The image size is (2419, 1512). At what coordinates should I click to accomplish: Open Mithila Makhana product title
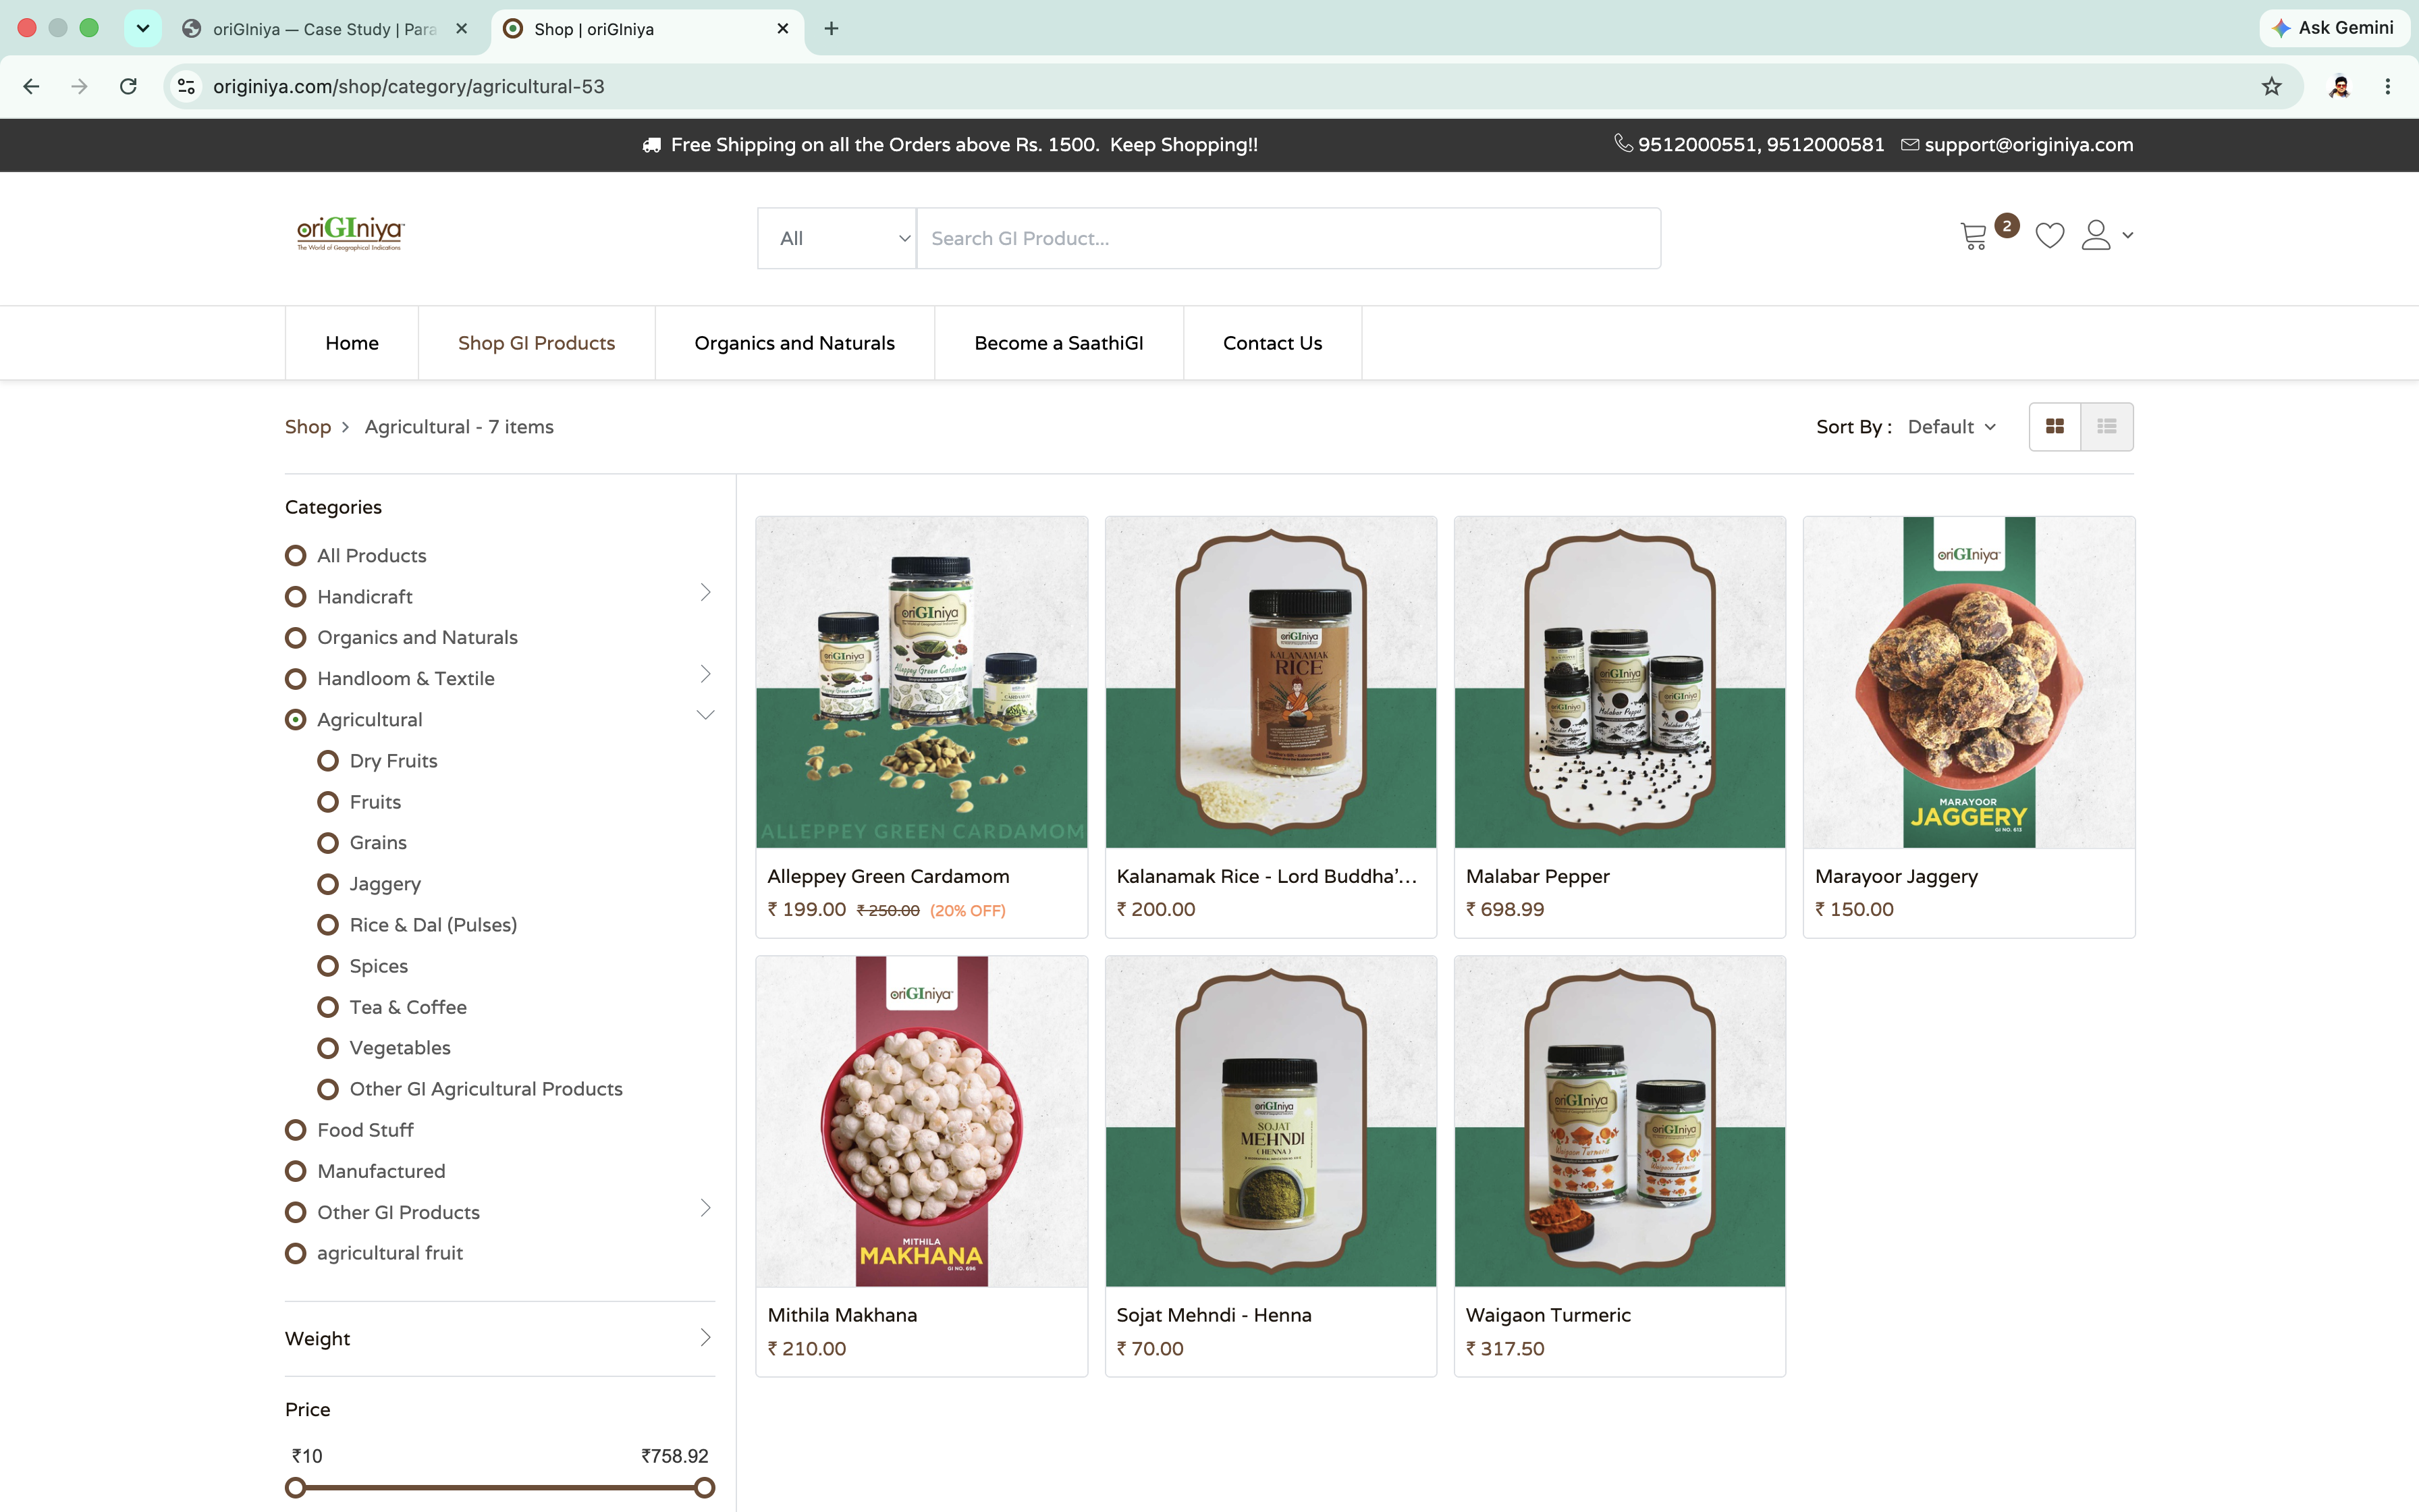click(x=842, y=1315)
